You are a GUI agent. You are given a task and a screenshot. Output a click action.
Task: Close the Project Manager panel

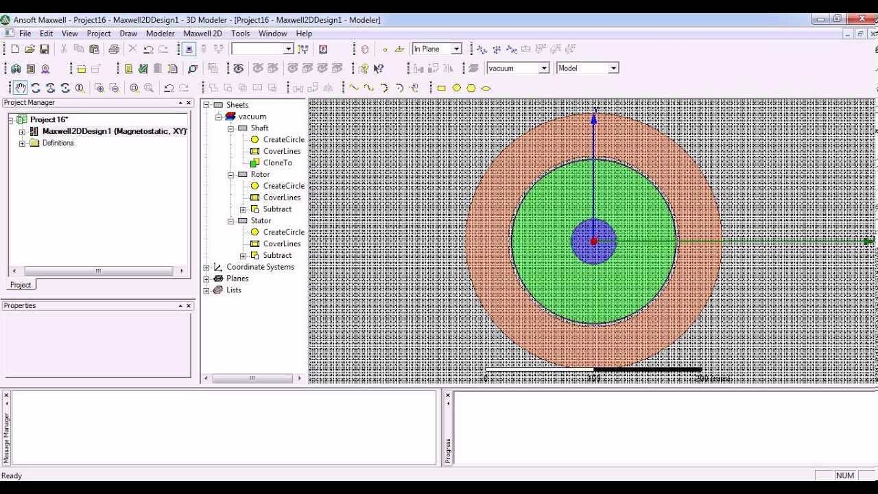point(189,103)
